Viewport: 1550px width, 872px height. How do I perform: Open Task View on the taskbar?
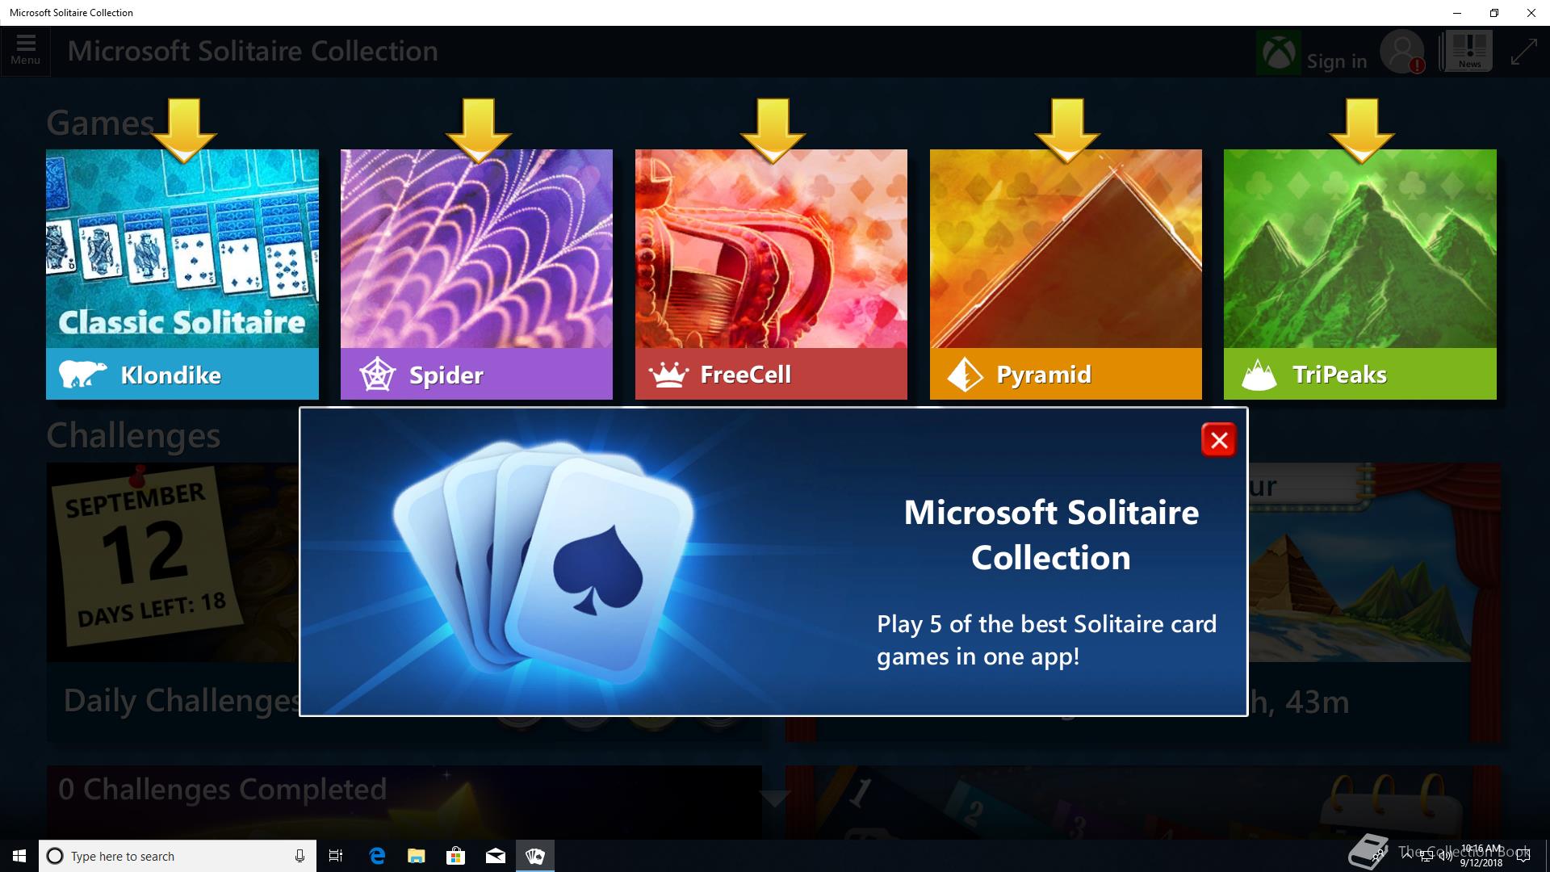point(336,856)
